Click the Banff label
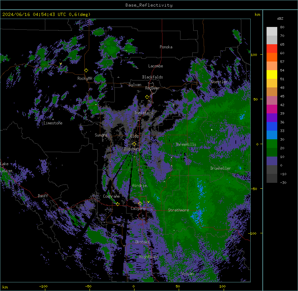298x291 pixels. point(43,196)
